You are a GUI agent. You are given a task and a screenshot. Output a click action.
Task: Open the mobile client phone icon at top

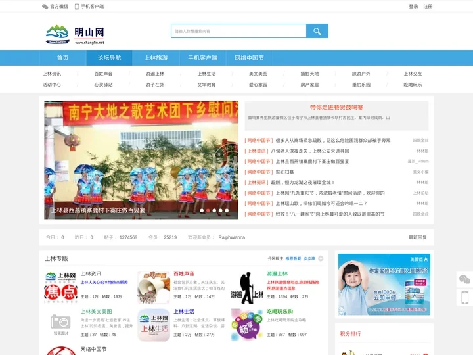pyautogui.click(x=77, y=7)
